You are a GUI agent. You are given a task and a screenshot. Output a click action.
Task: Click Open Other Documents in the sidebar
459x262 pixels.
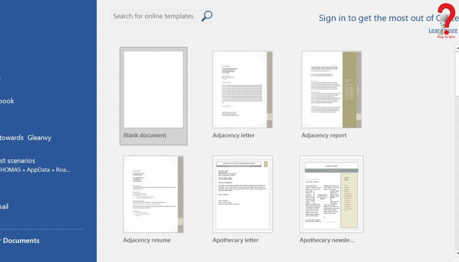20,241
